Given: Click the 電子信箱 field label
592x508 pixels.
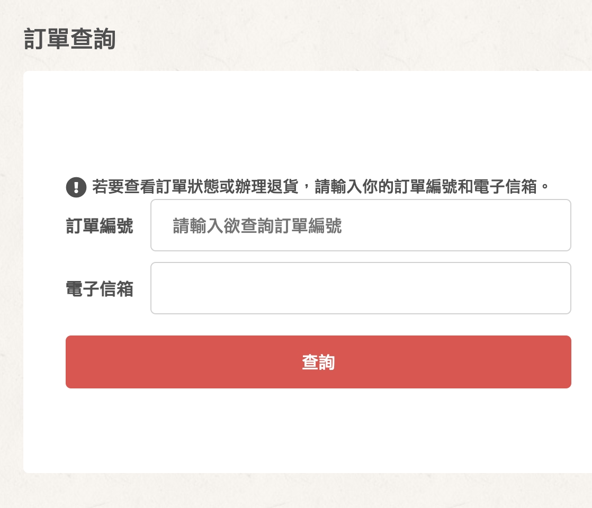Looking at the screenshot, I should tap(100, 289).
